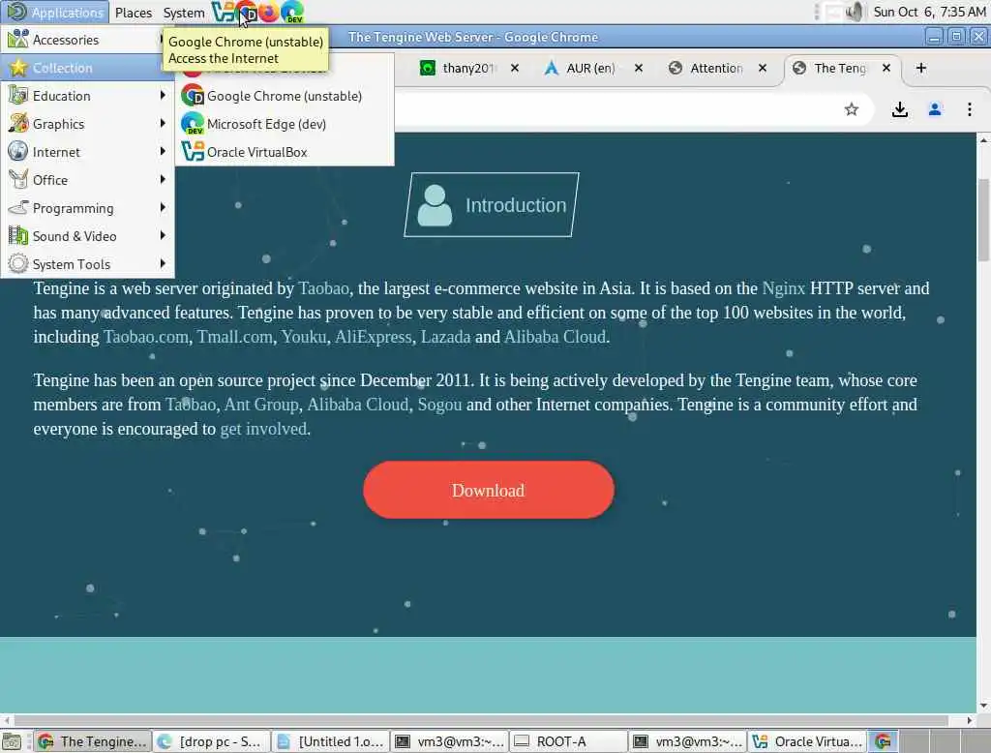Viewport: 991px width, 753px height.
Task: Switch to the thany201 tab
Action: pos(468,68)
